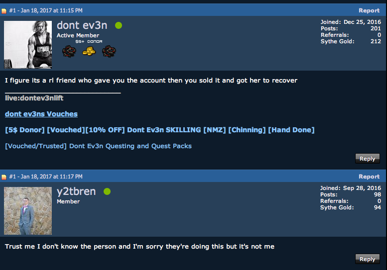Report the post by y2tbren
Image resolution: width=387 pixels, height=270 pixels.
click(369, 177)
